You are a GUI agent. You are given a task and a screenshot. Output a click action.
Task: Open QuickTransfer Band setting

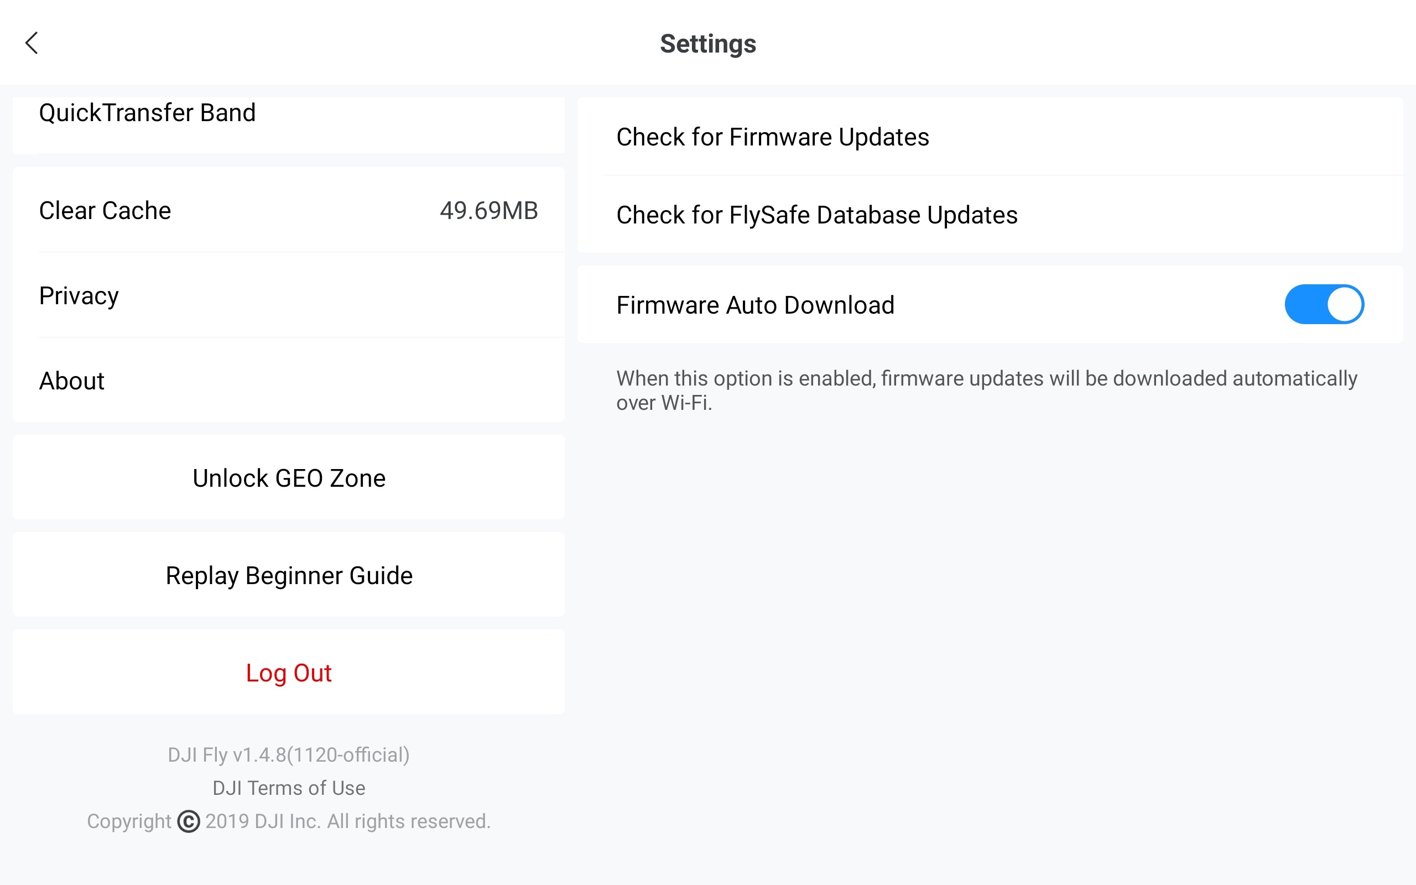pos(289,125)
